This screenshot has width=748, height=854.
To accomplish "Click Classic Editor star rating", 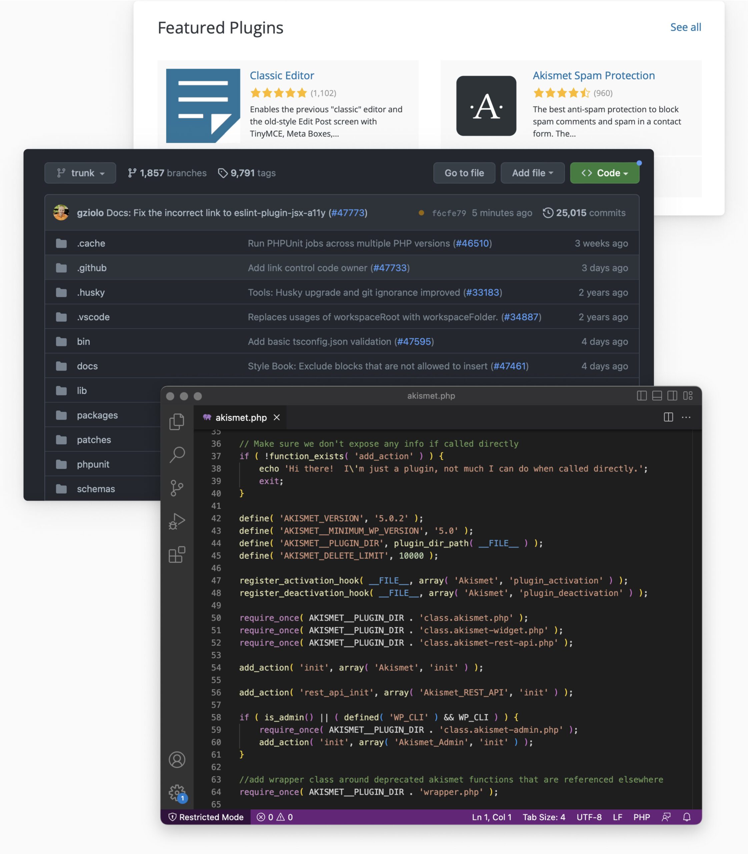I will 278,93.
